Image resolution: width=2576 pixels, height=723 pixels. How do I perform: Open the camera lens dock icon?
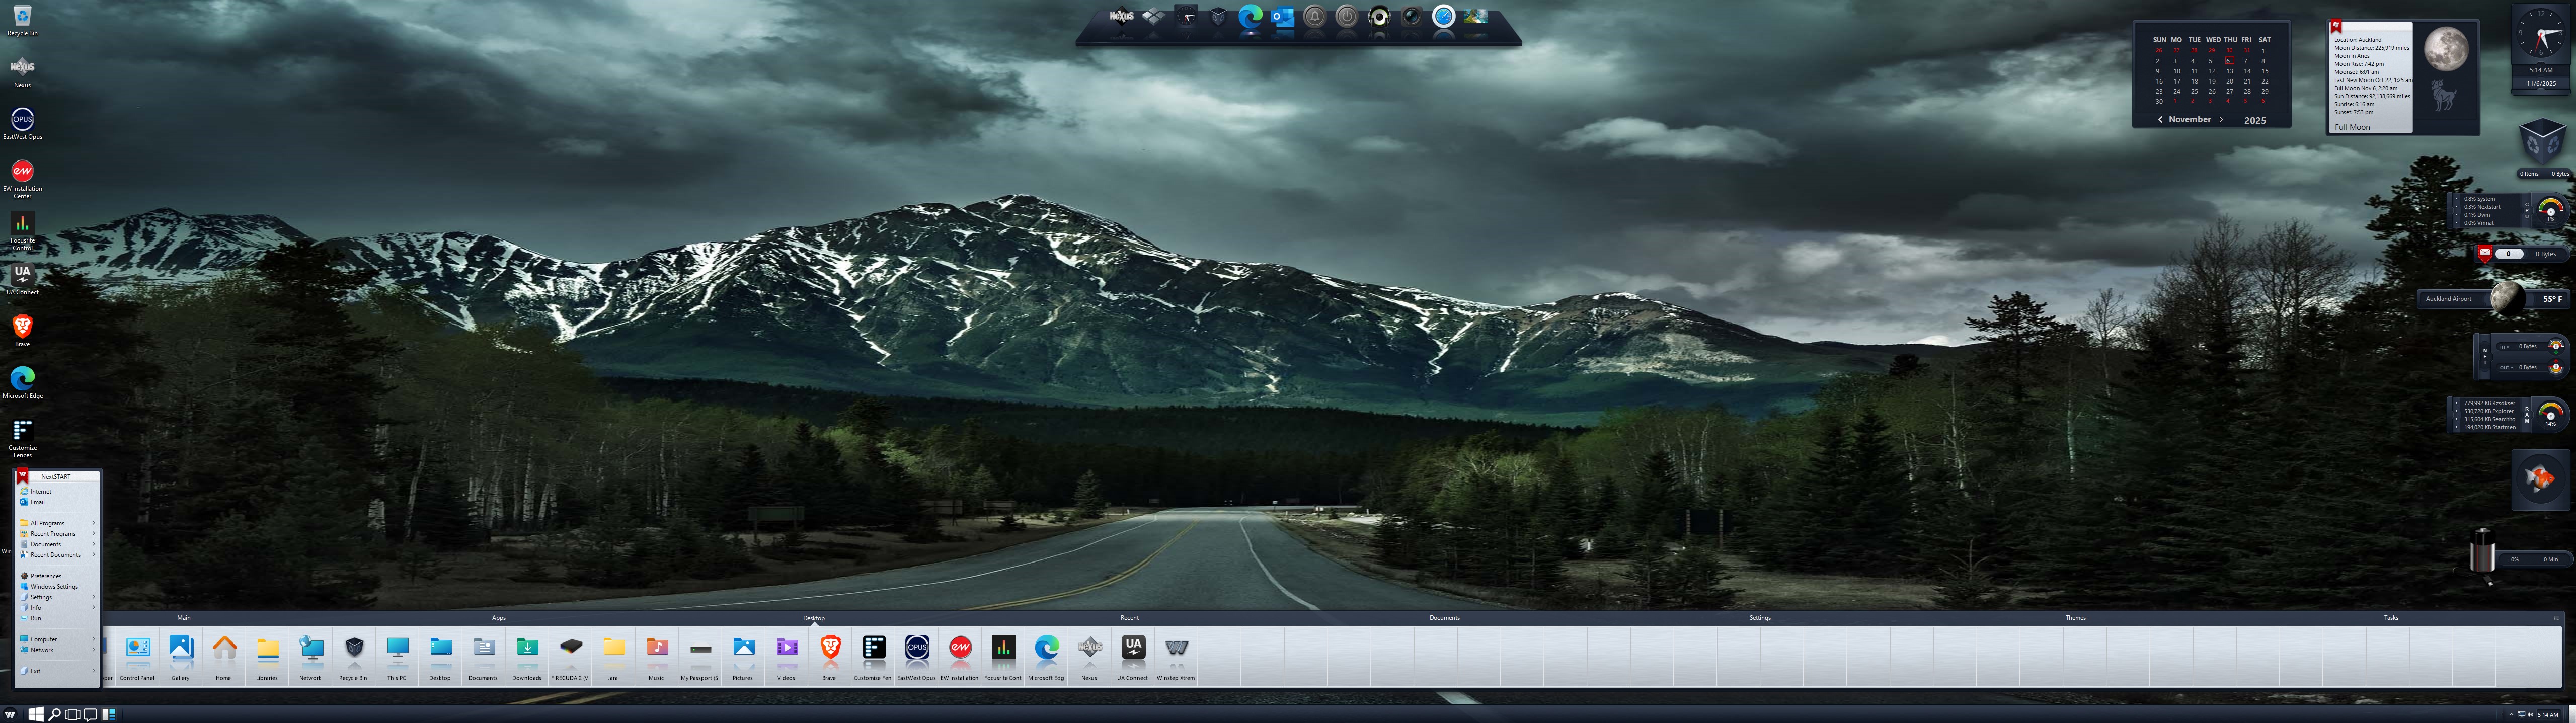pos(1411,16)
